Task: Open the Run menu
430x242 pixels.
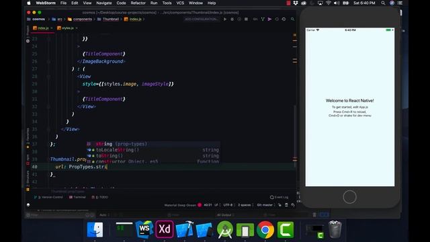Action: 154,3
